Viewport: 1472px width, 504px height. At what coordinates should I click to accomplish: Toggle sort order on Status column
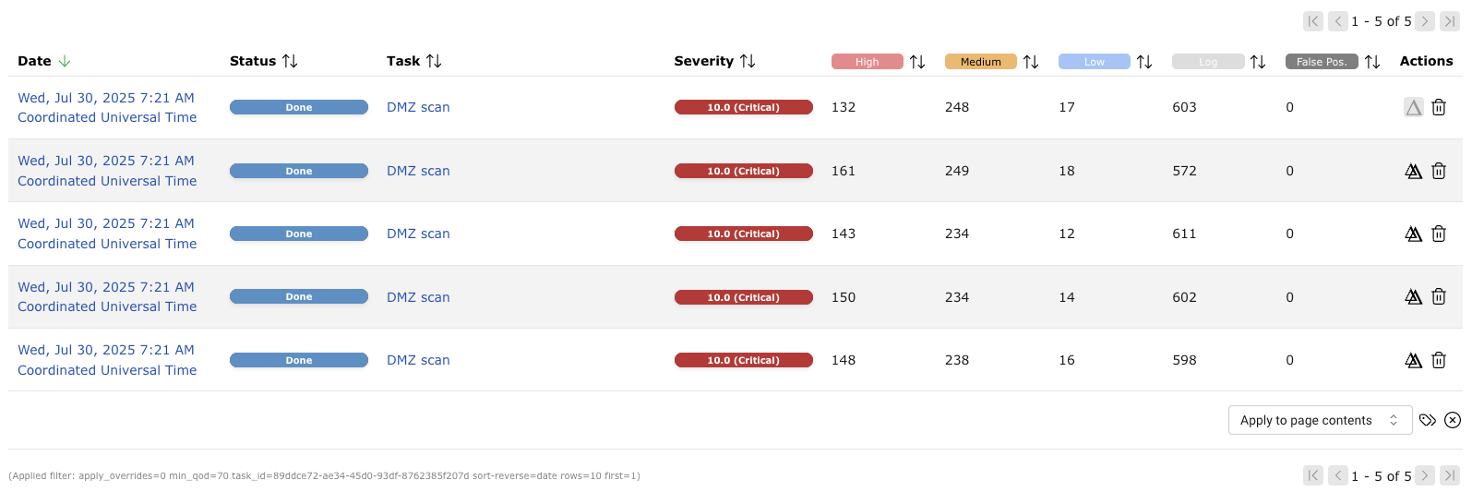290,61
